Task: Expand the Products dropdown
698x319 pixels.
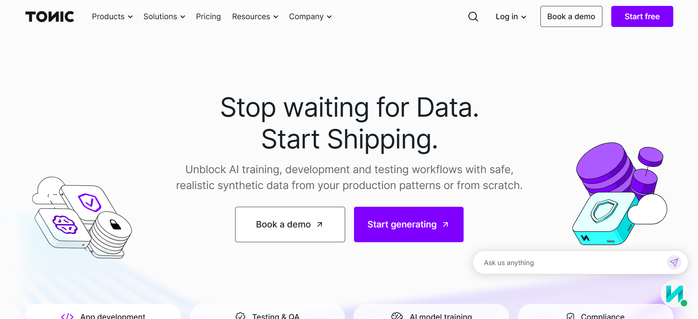Action: (111, 16)
